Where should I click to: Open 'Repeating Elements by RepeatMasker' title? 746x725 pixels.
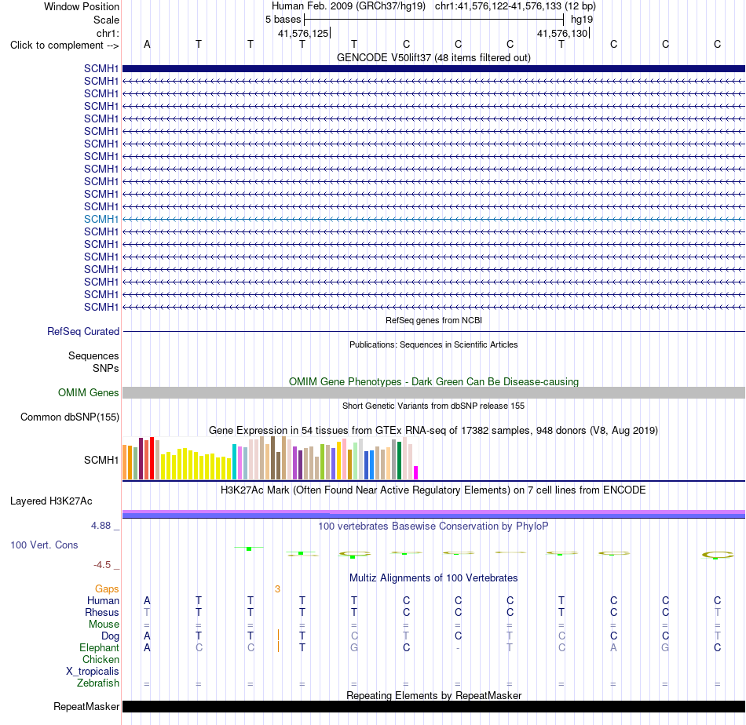pos(433,695)
